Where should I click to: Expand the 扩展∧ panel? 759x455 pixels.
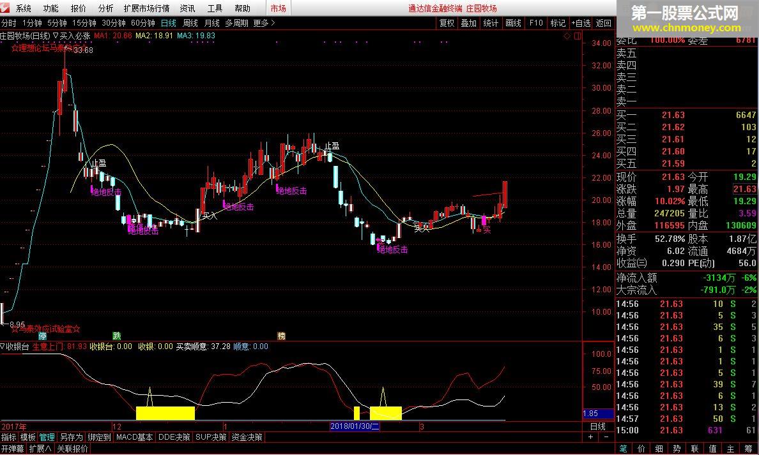coord(40,449)
